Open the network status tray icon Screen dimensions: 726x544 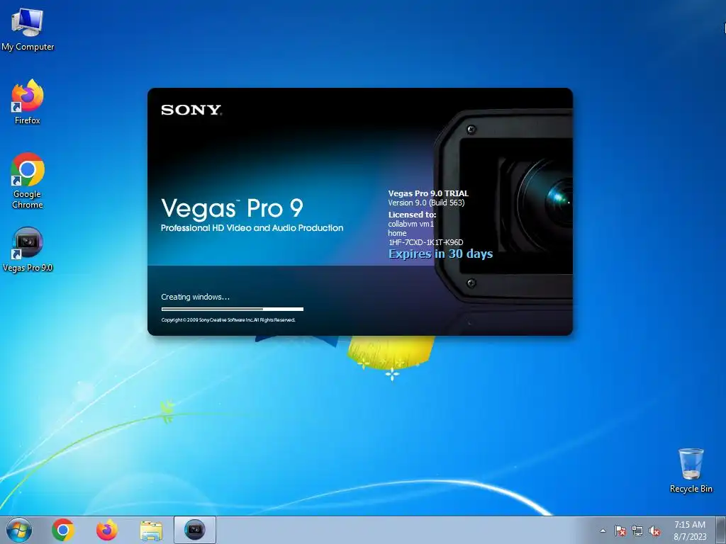click(x=637, y=531)
